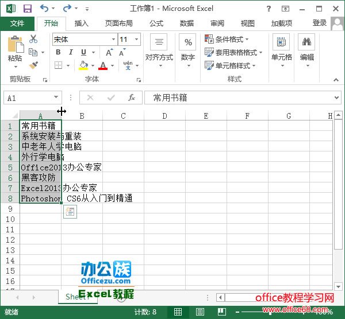Switch to Page Layout view

click(200, 312)
